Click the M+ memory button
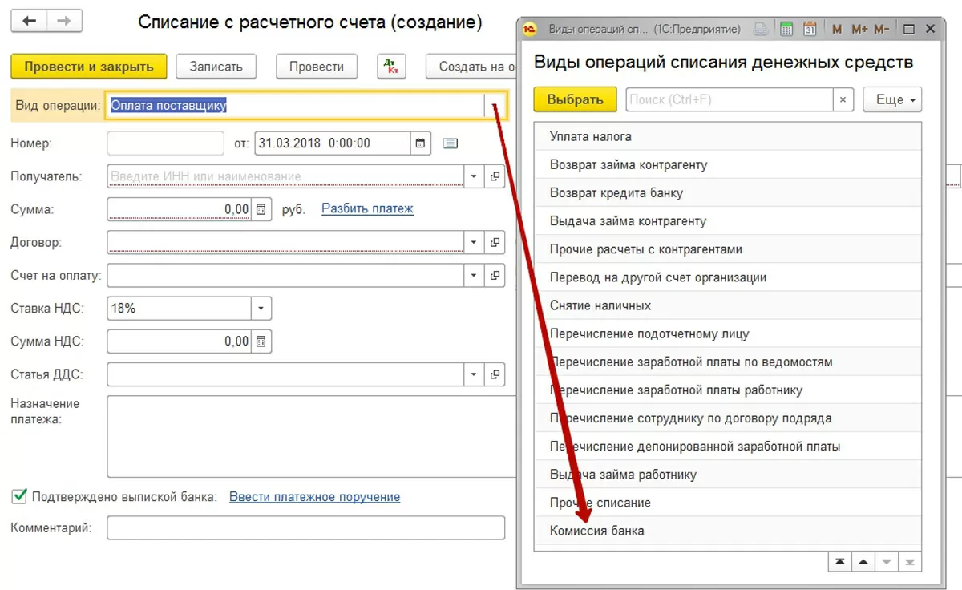The width and height of the screenshot is (962, 590). click(859, 30)
